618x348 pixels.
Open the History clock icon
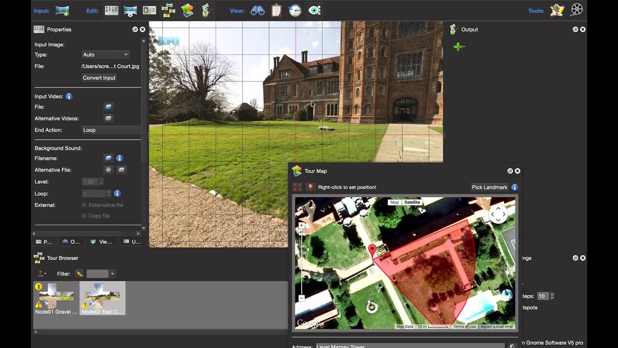coord(295,10)
